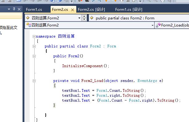189x122 pixels.
Task: Click 'Form2_Load' in the method signature
Action: click(92, 81)
